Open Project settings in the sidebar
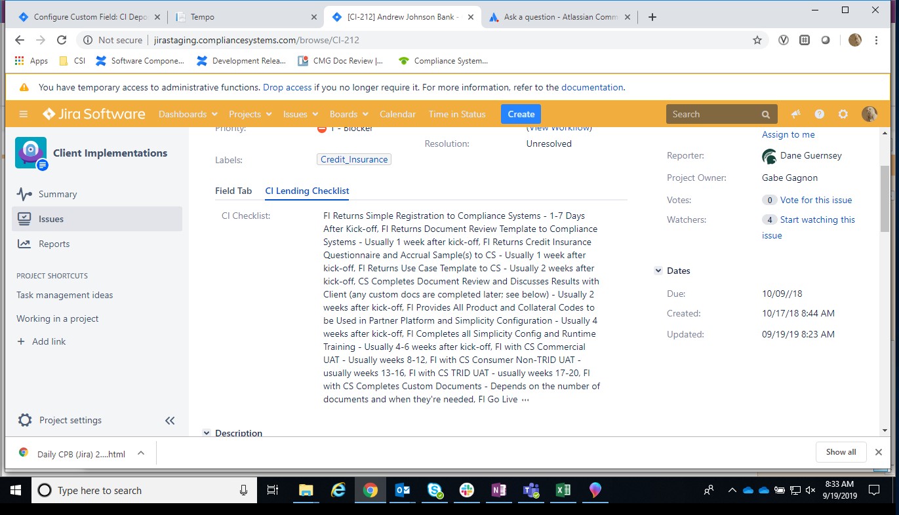This screenshot has width=899, height=515. point(59,420)
